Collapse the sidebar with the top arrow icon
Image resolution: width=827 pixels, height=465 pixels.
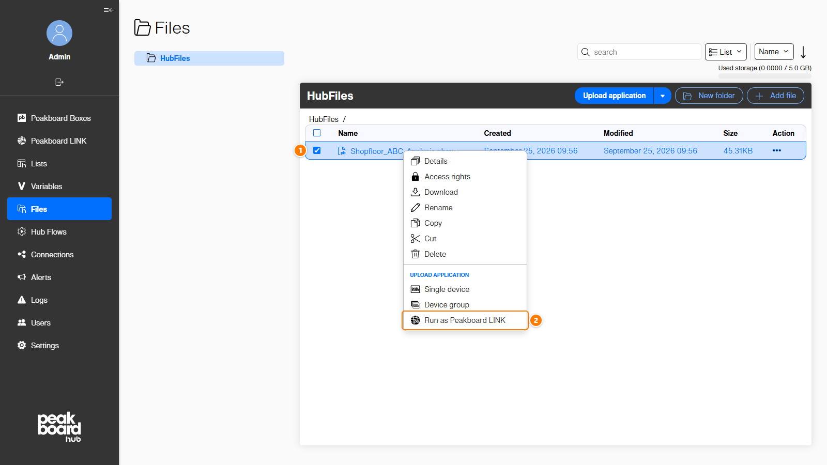coord(109,10)
